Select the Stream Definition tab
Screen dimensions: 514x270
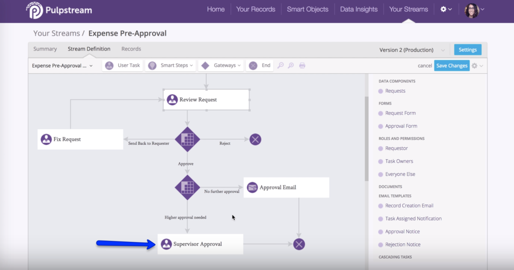[89, 49]
